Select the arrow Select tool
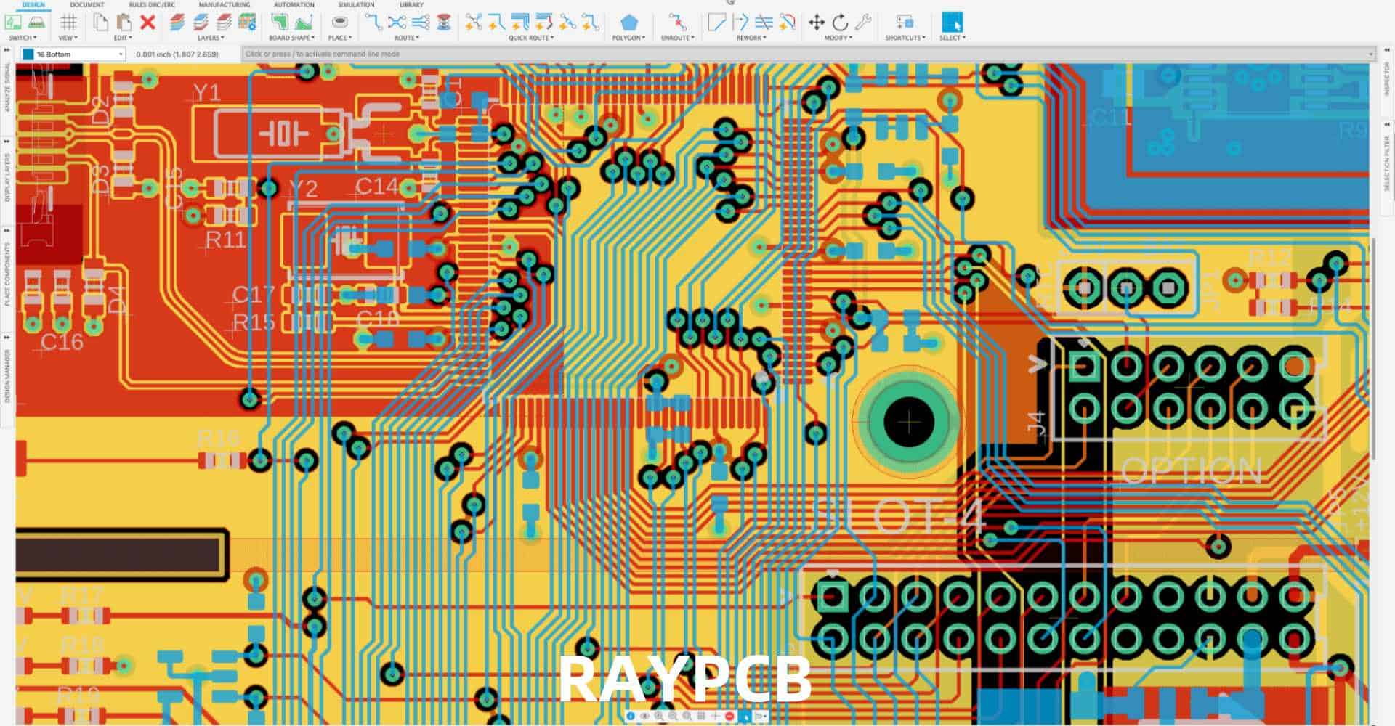 point(953,22)
